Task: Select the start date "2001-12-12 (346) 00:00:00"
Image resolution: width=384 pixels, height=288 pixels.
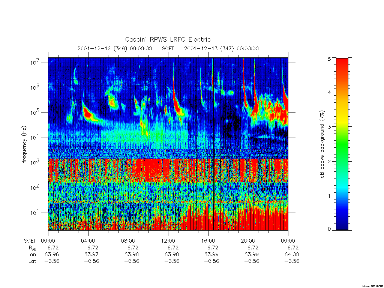Action: click(115, 48)
